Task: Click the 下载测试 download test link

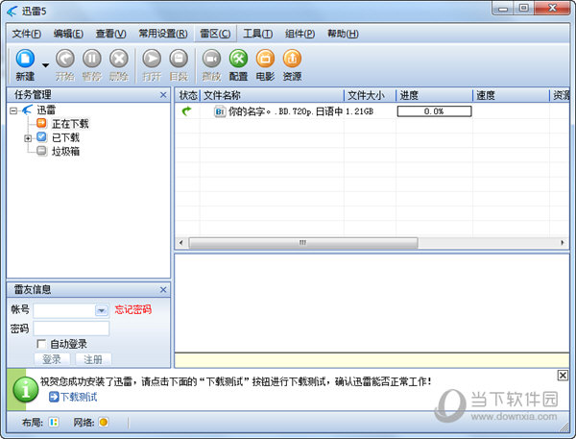Action: 79,397
